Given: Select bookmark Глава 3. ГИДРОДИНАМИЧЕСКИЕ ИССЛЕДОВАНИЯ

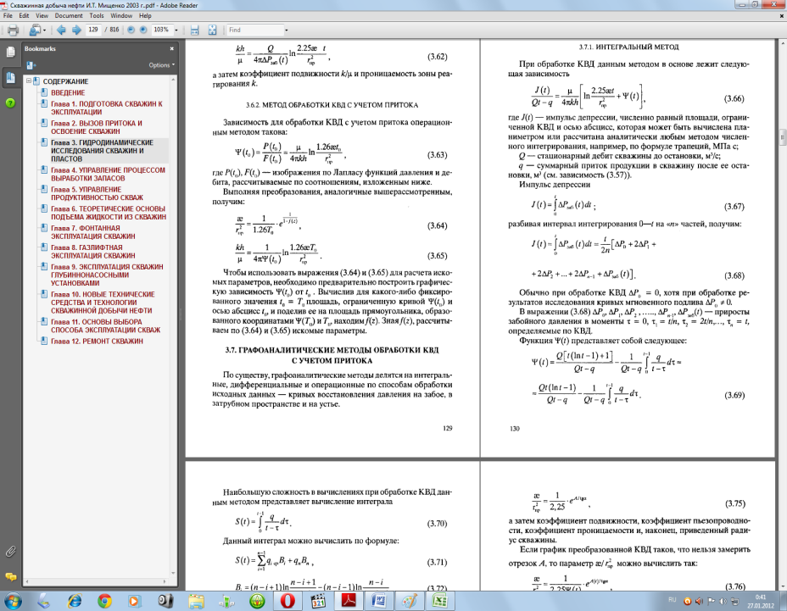Looking at the screenshot, I should pos(102,151).
